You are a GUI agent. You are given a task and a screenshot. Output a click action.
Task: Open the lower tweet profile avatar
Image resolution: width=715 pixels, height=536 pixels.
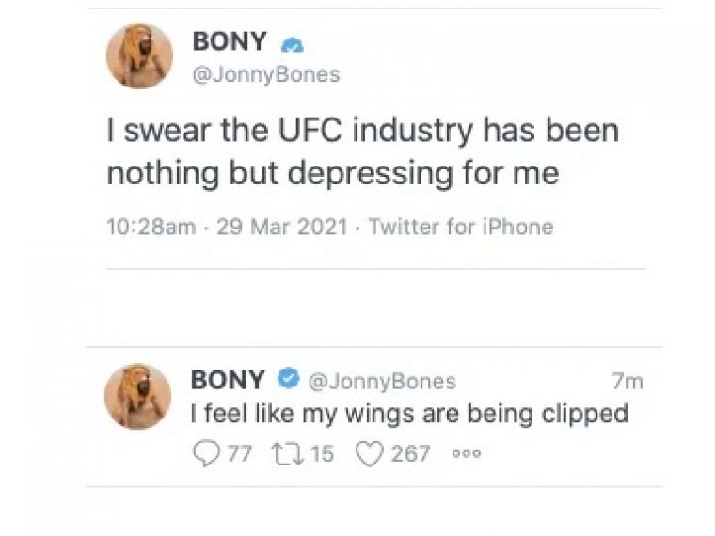click(x=138, y=396)
